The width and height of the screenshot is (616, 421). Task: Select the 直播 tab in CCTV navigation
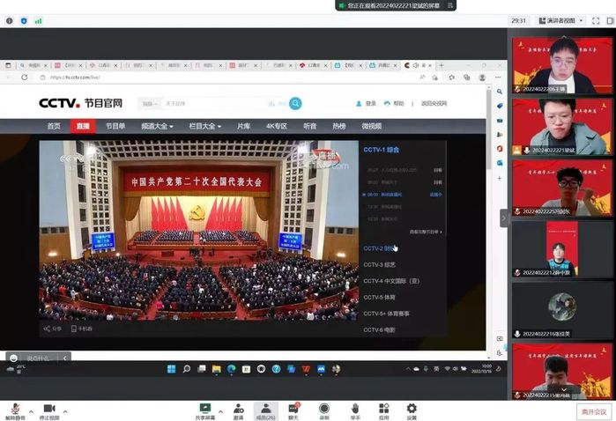82,126
